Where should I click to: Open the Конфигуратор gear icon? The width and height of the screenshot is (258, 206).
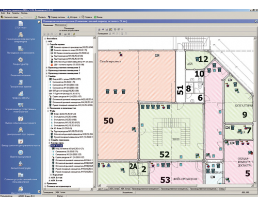21,60
